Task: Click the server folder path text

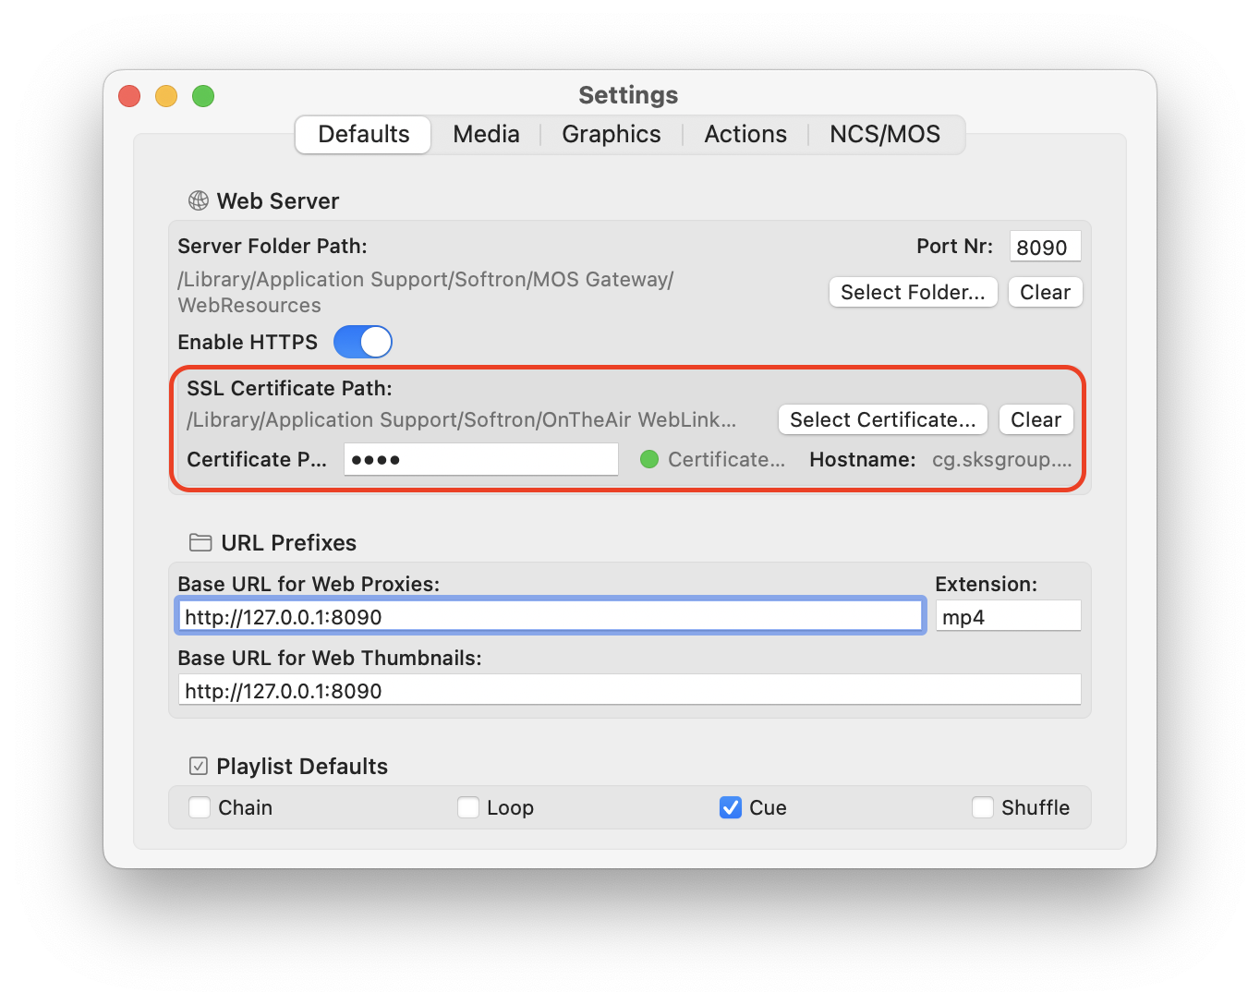Action: pyautogui.click(x=426, y=292)
